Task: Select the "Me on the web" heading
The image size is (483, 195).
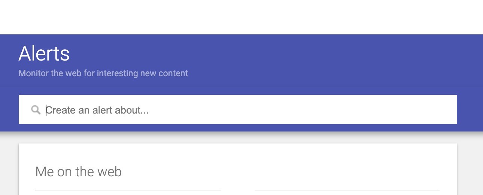Action: click(x=78, y=172)
